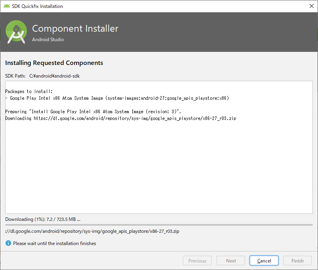Click the Next button
The width and height of the screenshot is (318, 270).
point(231,261)
